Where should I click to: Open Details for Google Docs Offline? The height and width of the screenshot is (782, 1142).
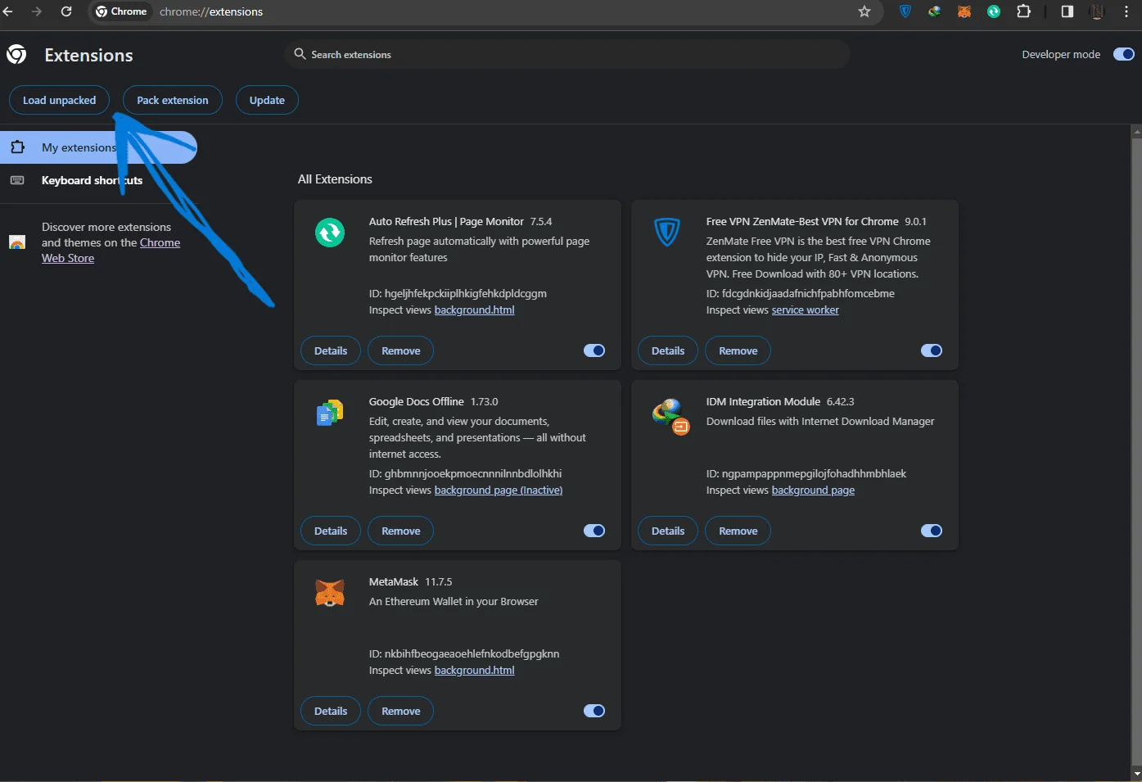[x=331, y=531]
